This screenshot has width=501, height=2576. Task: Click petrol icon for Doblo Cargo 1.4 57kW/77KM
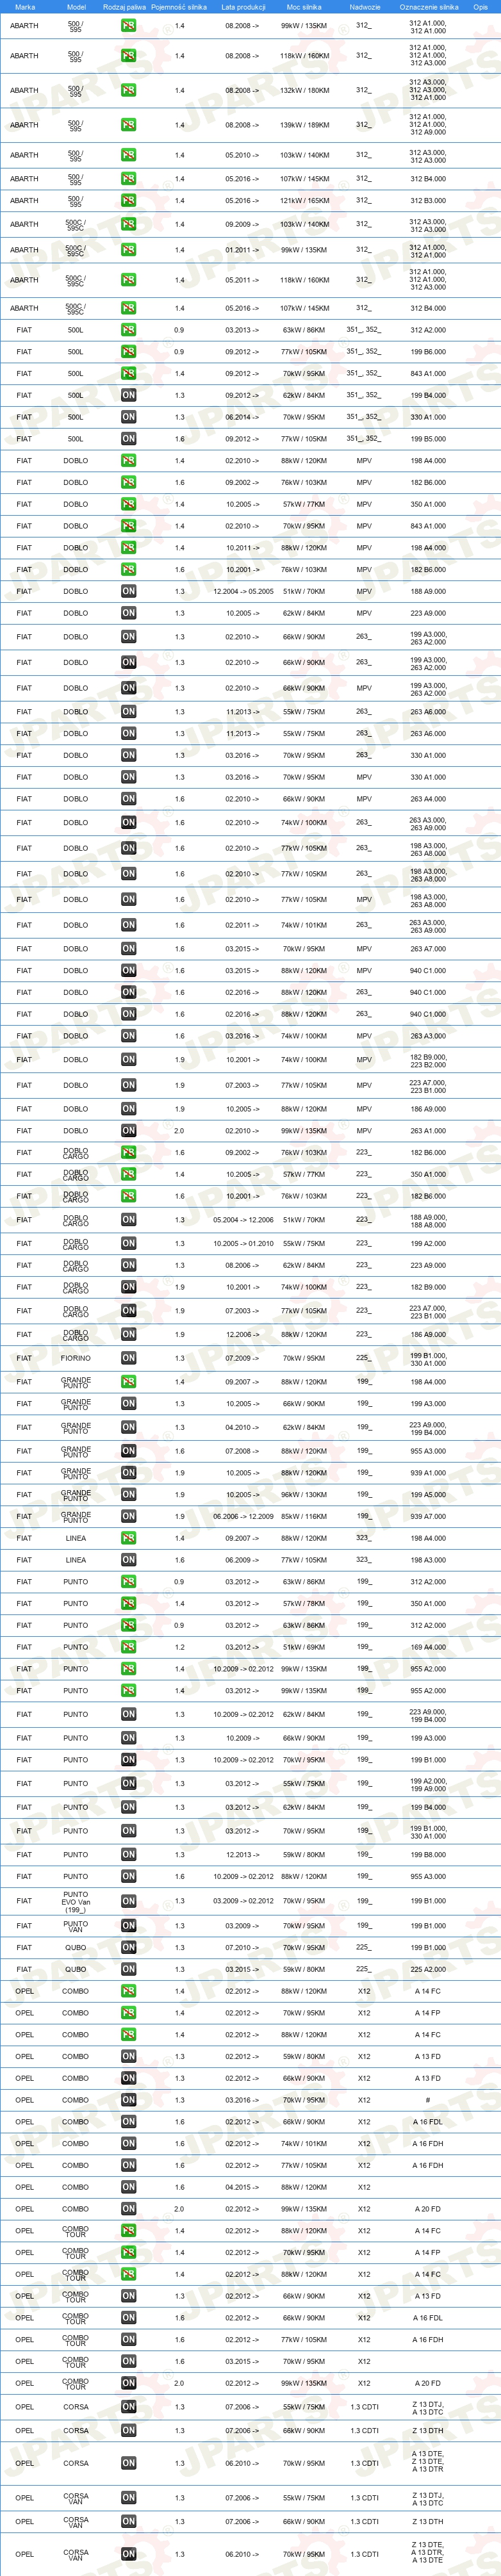(128, 1174)
